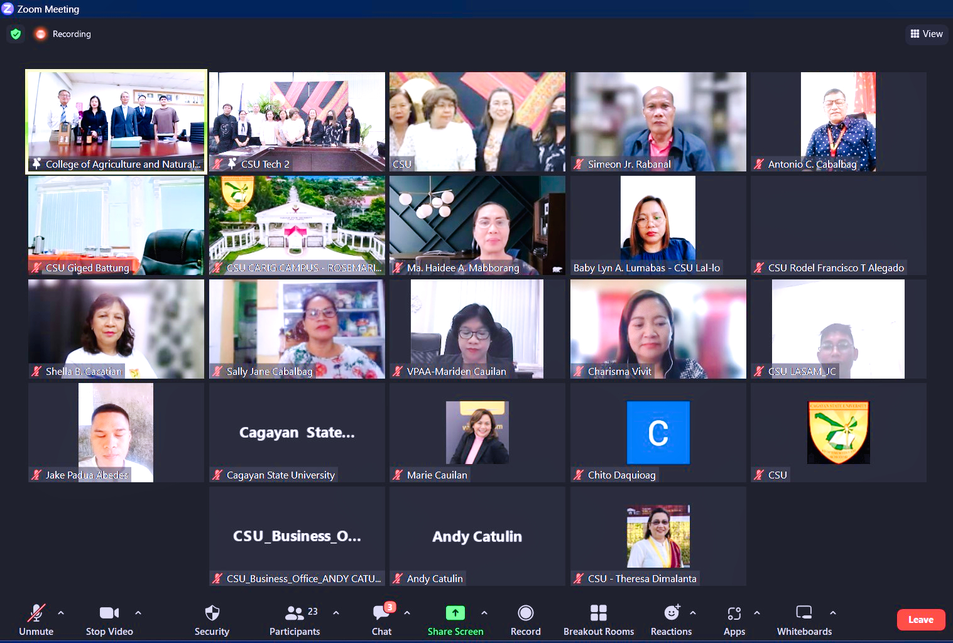Click muted mic icon on CSU Giged Battung
Screen dimensions: 953x643
coord(36,268)
